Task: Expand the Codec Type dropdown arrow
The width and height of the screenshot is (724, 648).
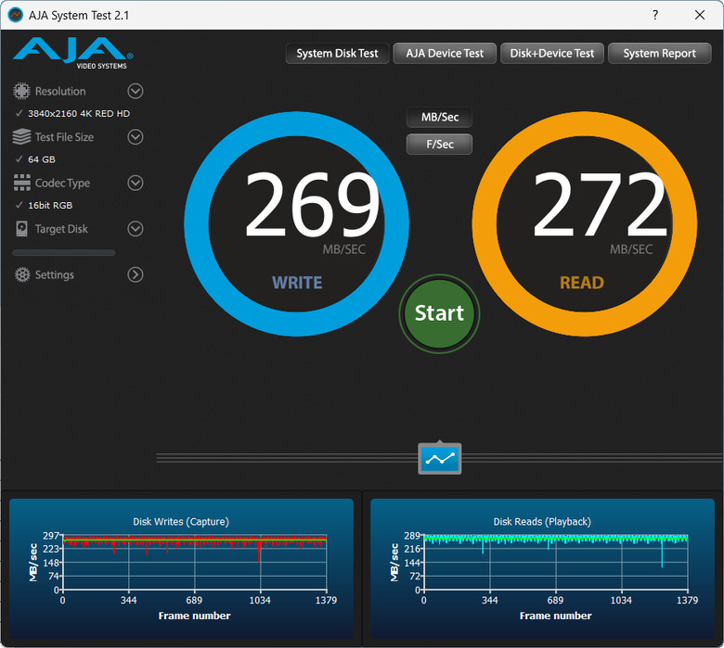Action: 136,184
